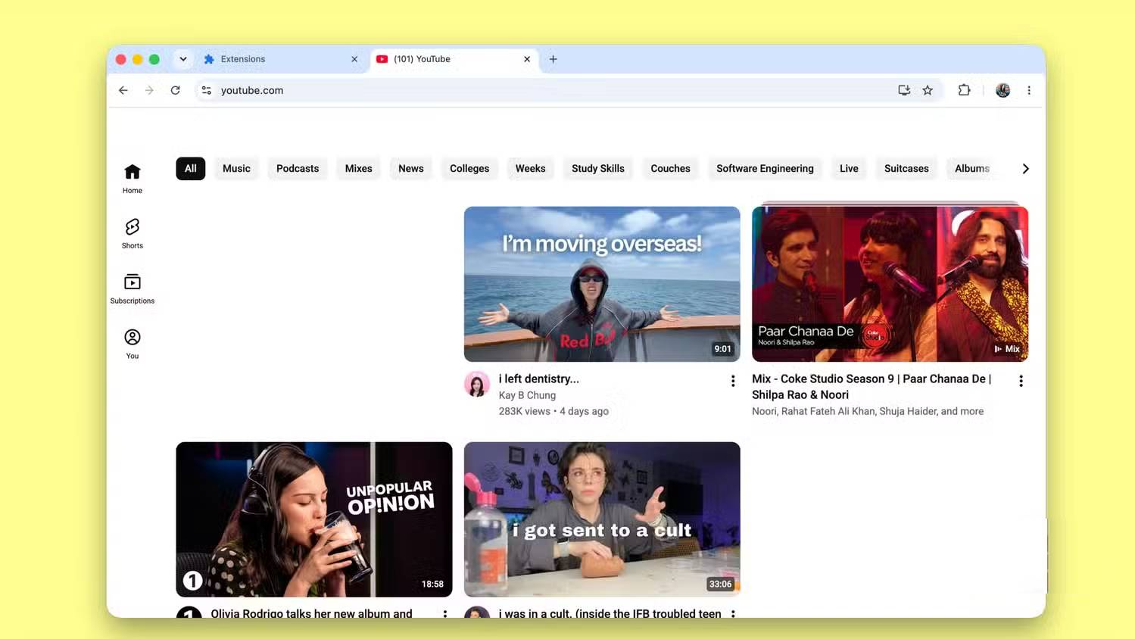Filter feed by Music
Viewport: 1135px width, 639px height.
(236, 168)
